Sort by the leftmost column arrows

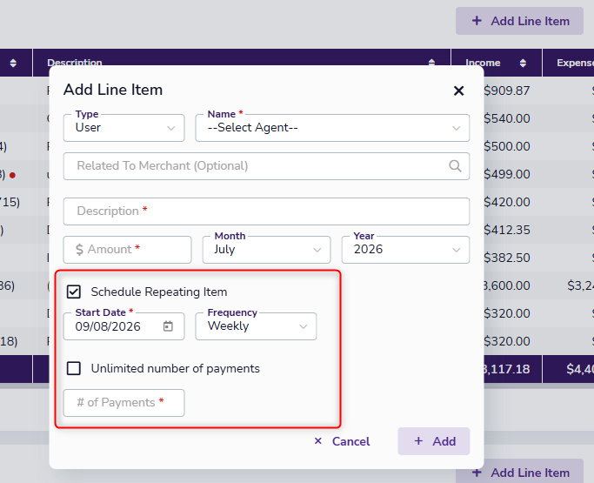(13, 63)
